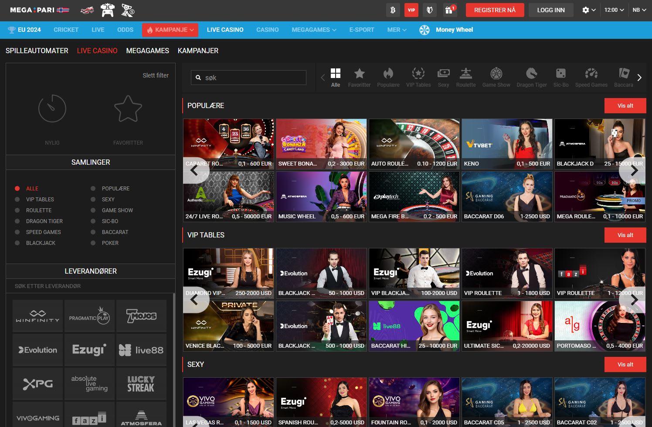Open the E-SPORT menu item
652x427 pixels.
[361, 30]
